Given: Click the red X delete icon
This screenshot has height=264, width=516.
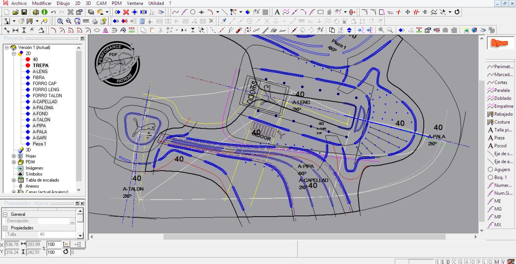Looking at the screenshot, I should [x=126, y=12].
